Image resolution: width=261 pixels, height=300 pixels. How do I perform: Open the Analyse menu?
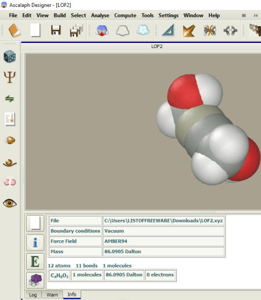100,16
